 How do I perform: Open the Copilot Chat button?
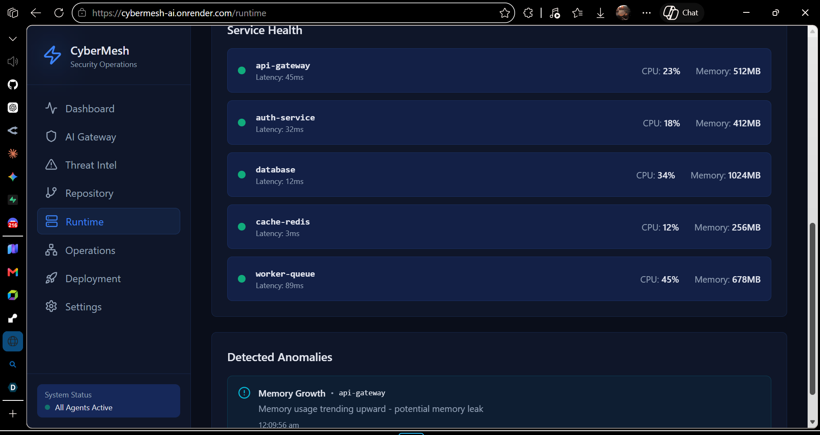[x=681, y=13]
